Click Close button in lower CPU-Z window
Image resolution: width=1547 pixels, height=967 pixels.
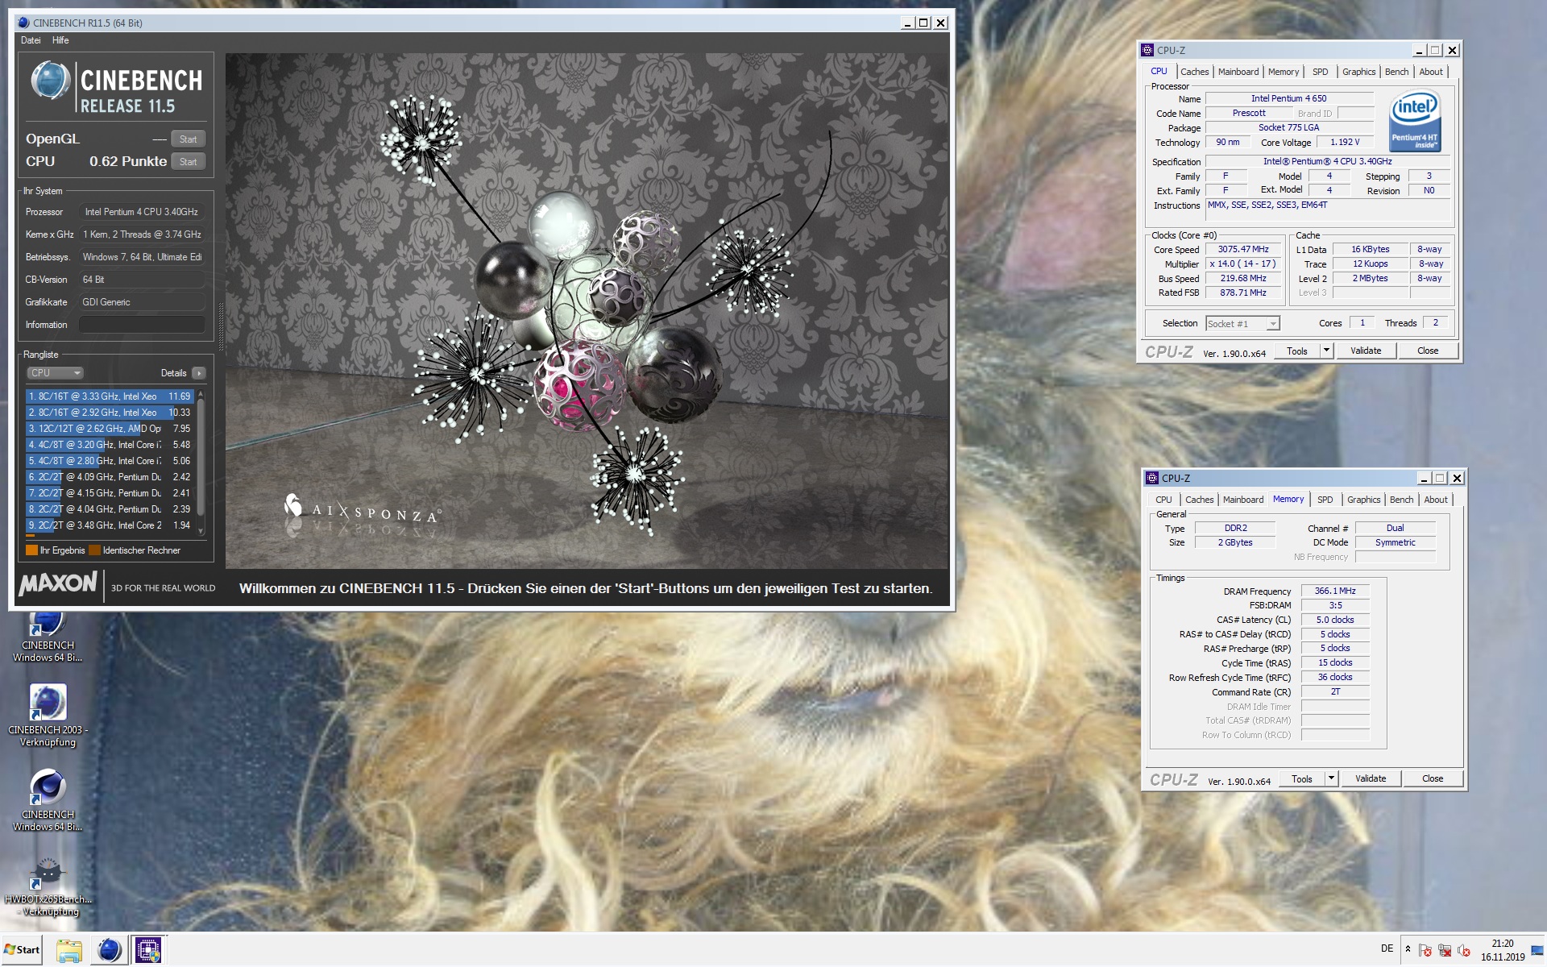click(x=1433, y=778)
